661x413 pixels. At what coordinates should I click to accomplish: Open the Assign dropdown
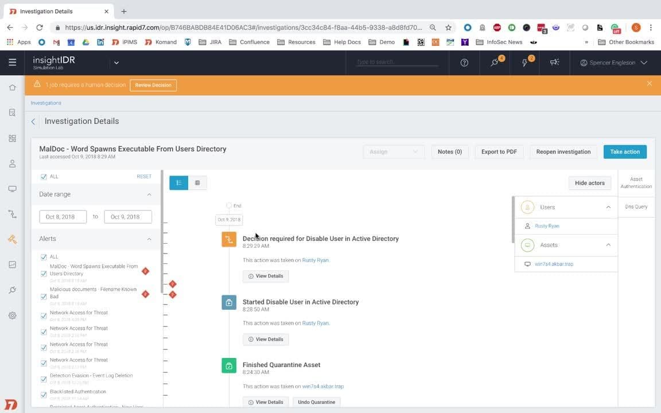point(393,151)
